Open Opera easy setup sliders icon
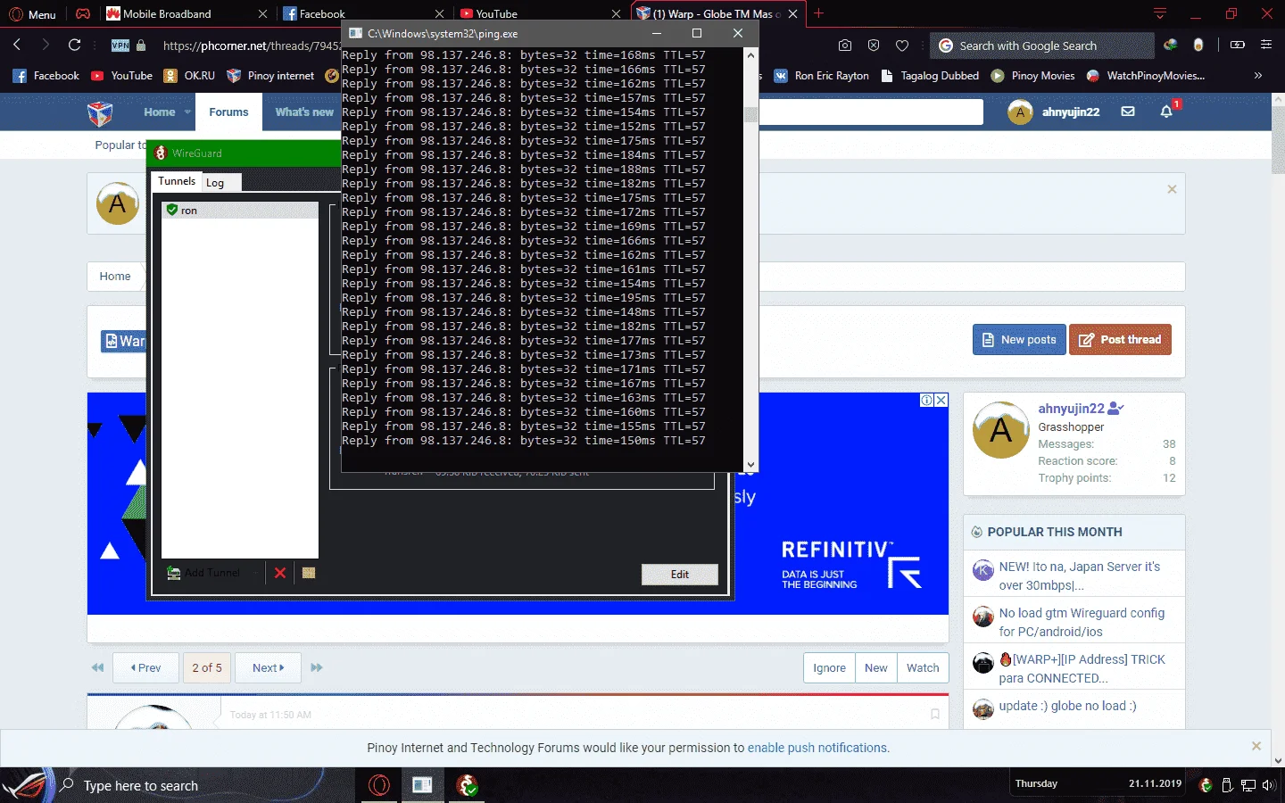Viewport: 1285px width, 803px height. coord(1265,45)
